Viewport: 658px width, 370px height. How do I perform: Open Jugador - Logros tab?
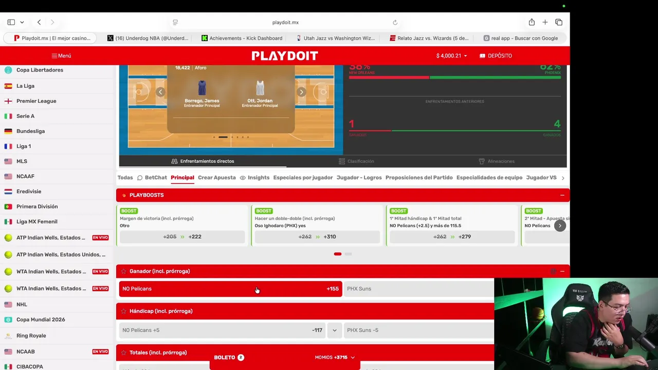click(359, 177)
